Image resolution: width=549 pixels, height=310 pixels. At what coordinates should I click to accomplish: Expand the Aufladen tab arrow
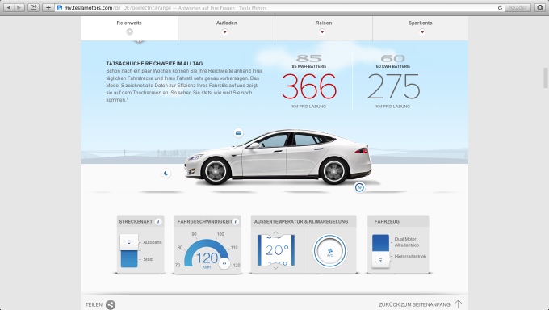pos(224,32)
